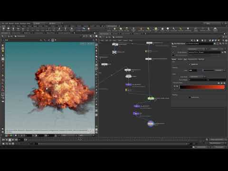The image size is (228, 171).
Task: Open the Persp viewport dropdown
Action: [83, 44]
